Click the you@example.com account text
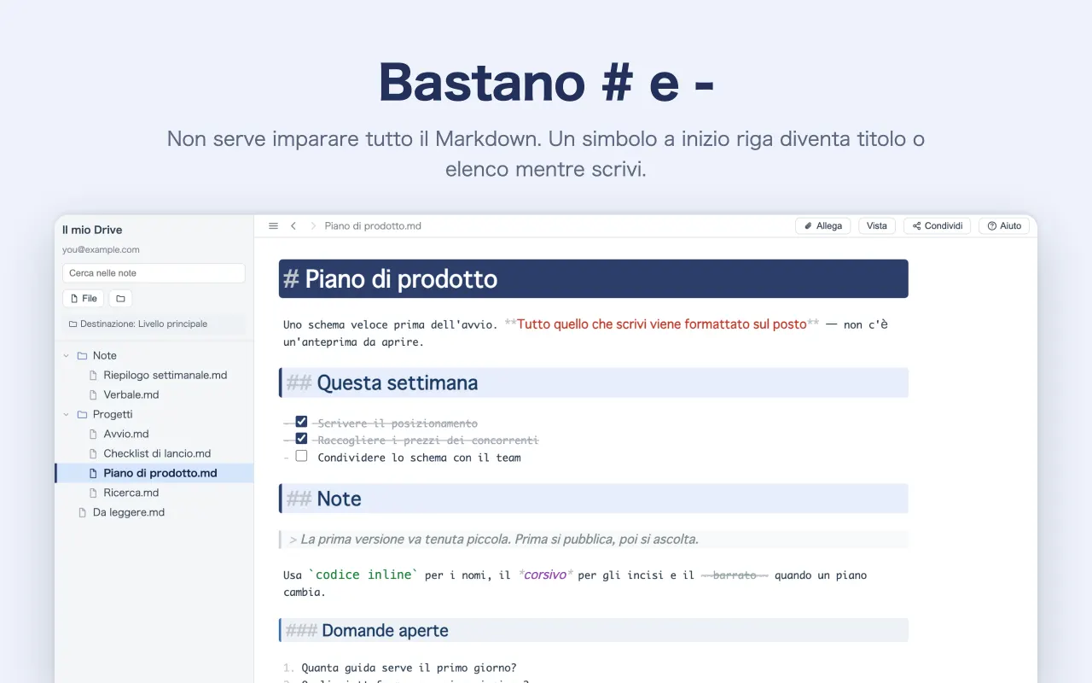Image resolution: width=1092 pixels, height=683 pixels. tap(101, 250)
